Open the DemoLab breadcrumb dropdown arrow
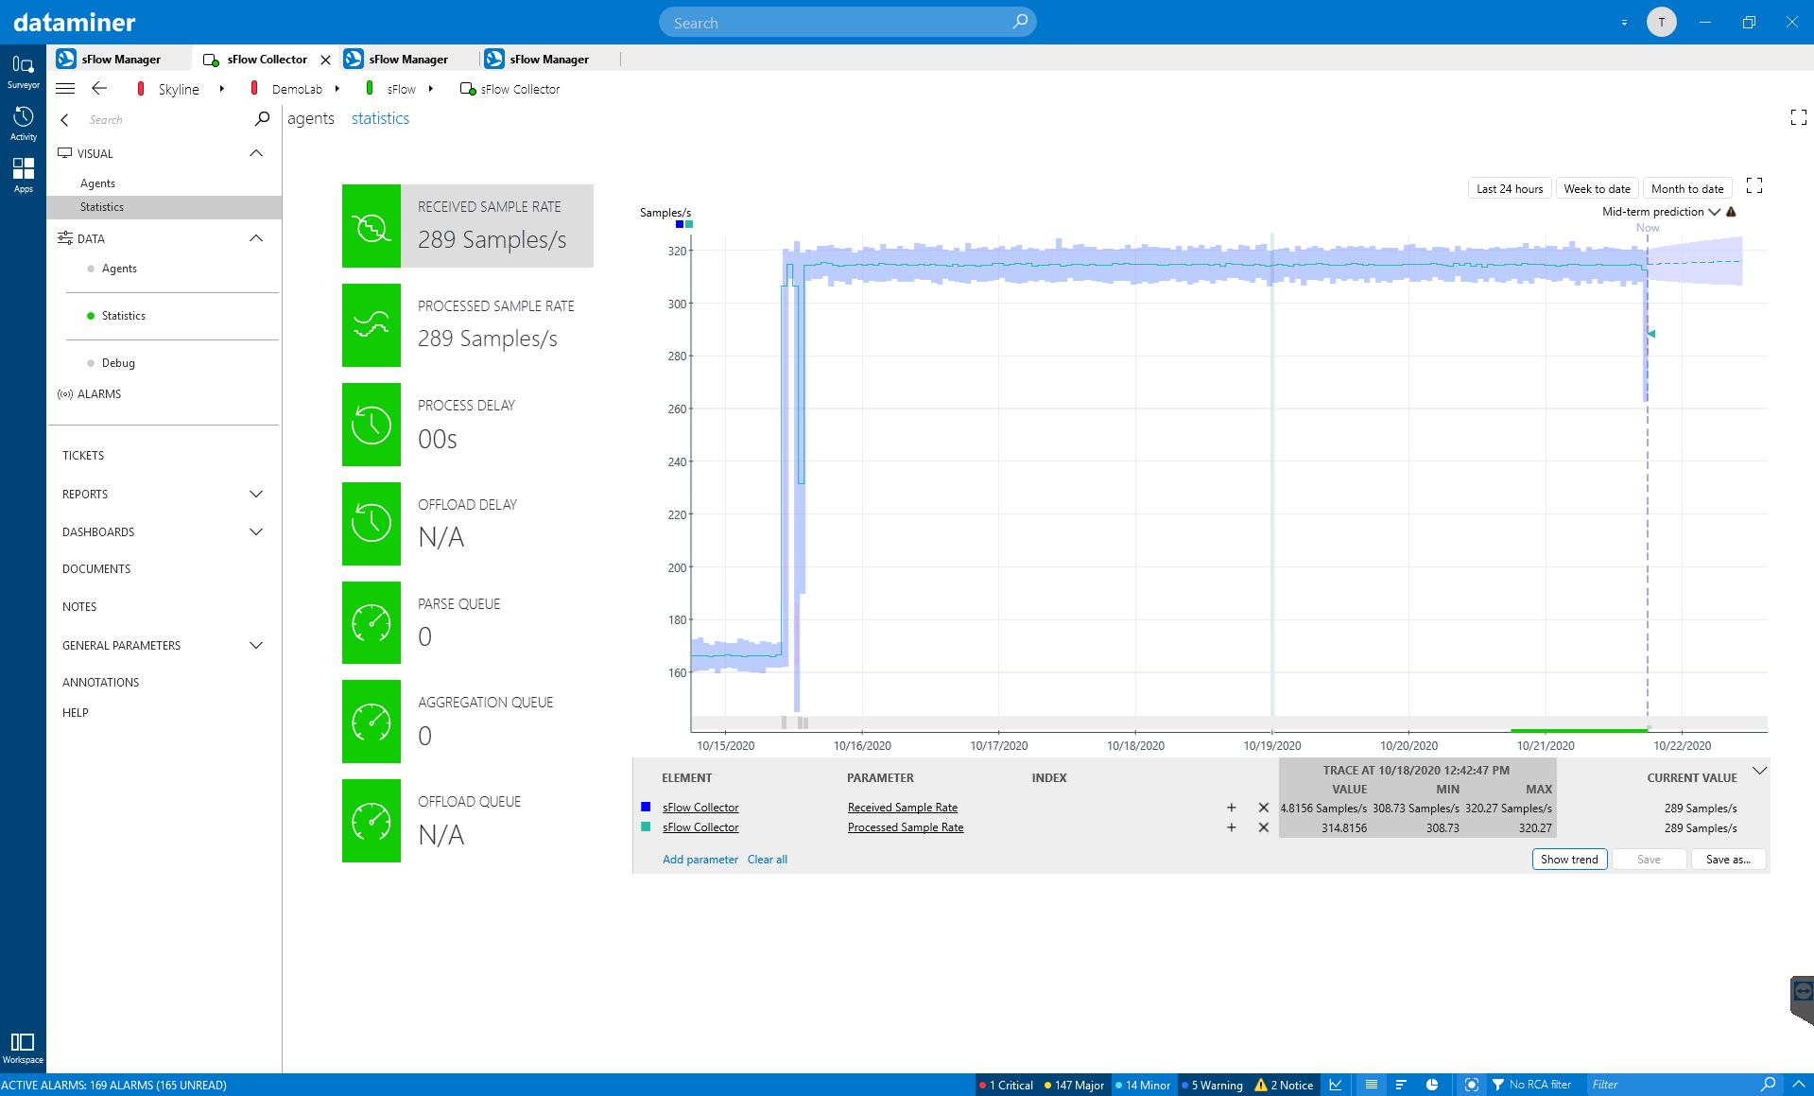Viewport: 1814px width, 1096px height. tap(337, 89)
